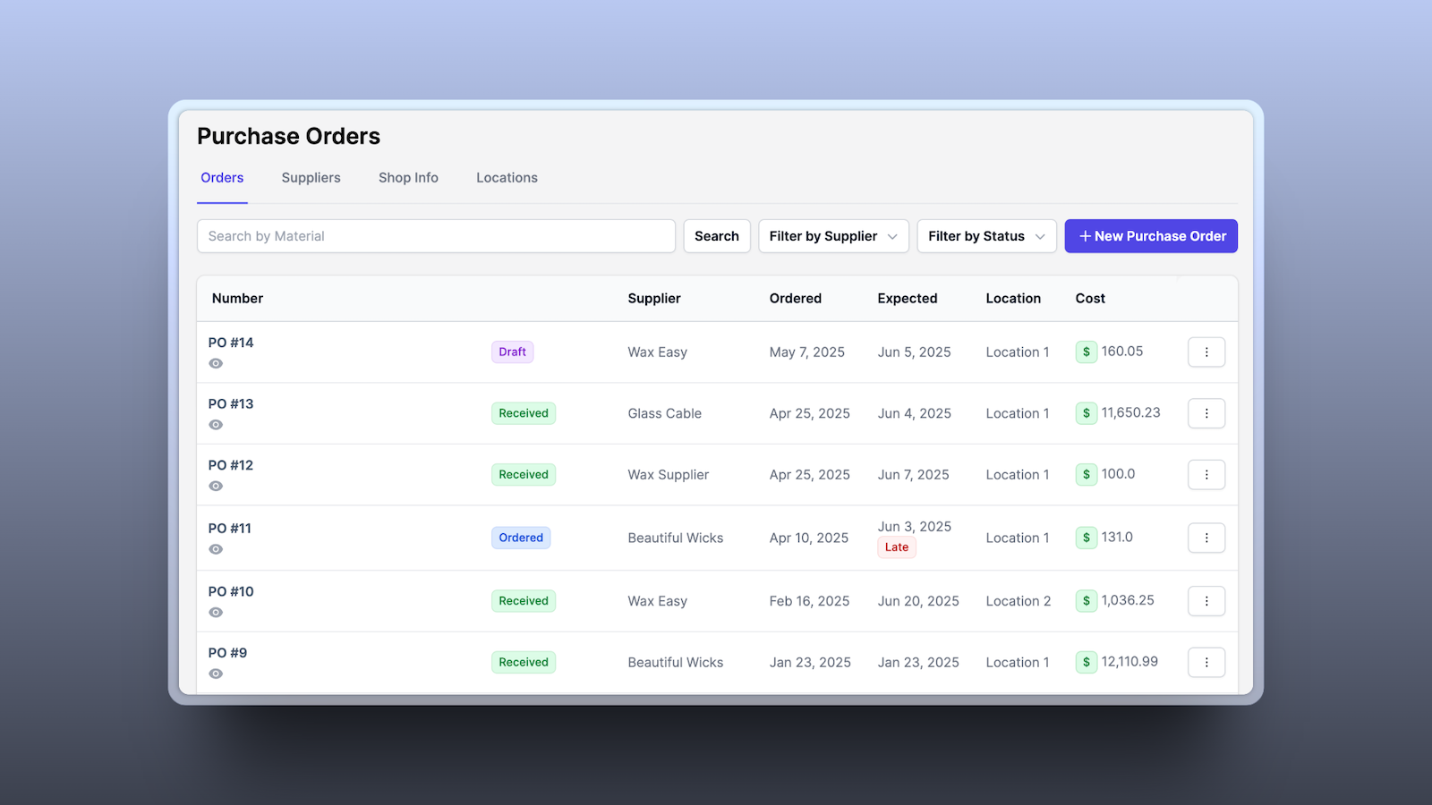The width and height of the screenshot is (1432, 805).
Task: Click the Received badge on PO #12
Action: [x=524, y=475]
